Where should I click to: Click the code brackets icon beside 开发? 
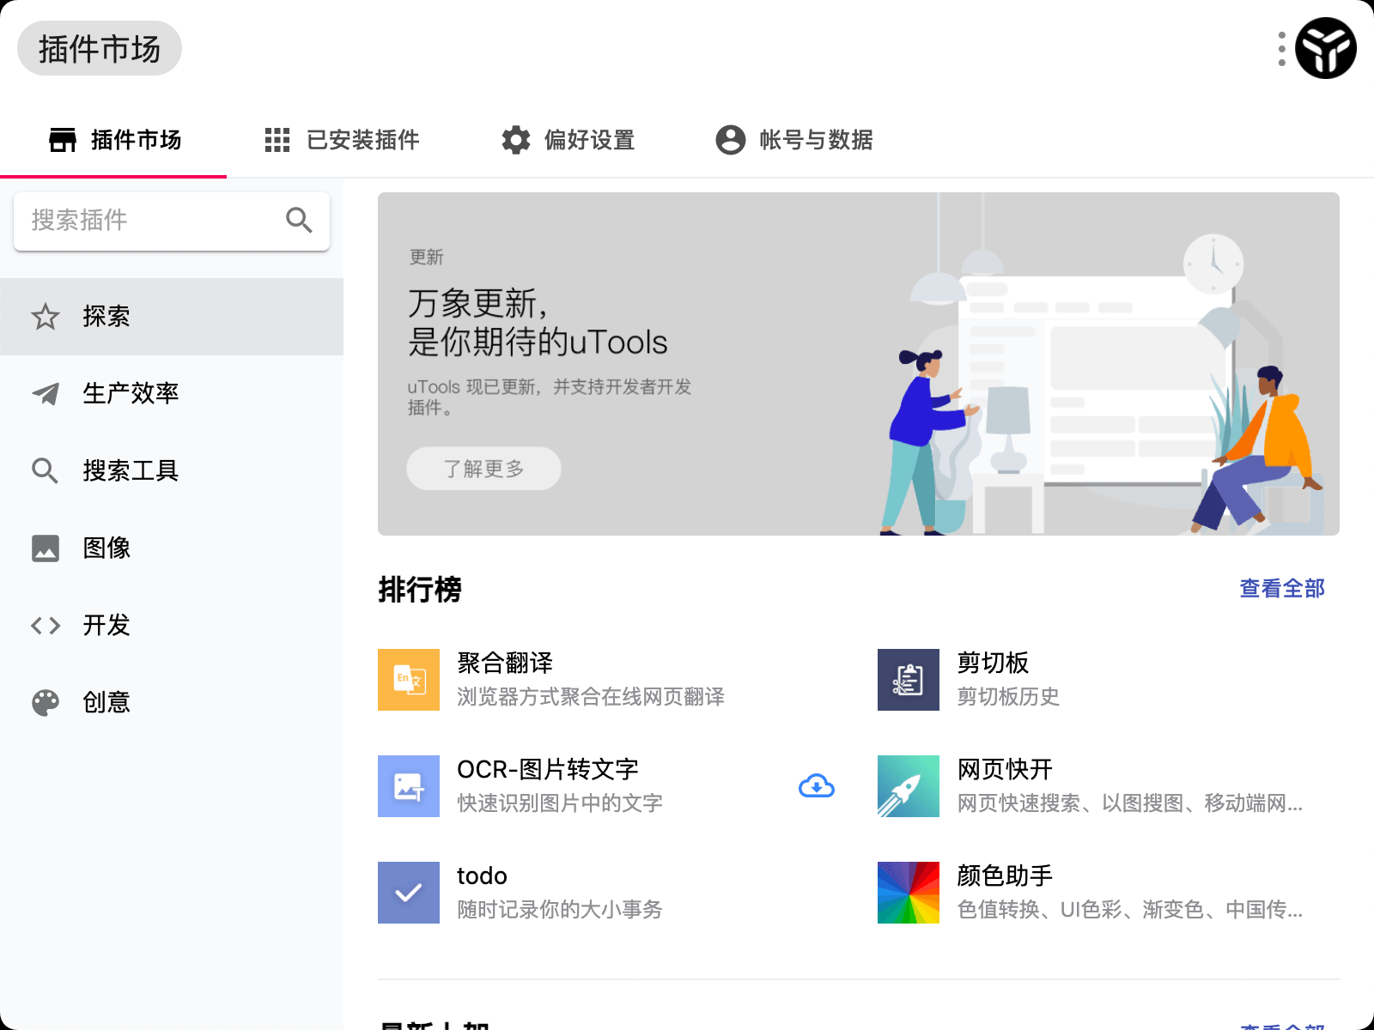pyautogui.click(x=46, y=626)
